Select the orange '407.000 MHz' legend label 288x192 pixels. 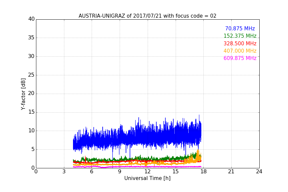[240, 51]
